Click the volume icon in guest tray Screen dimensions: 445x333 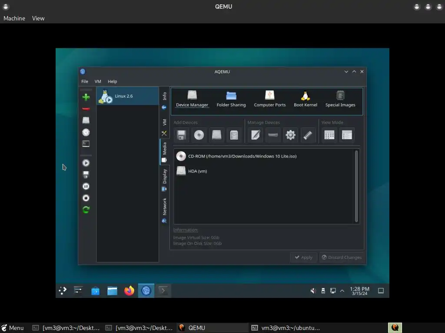pyautogui.click(x=313, y=291)
